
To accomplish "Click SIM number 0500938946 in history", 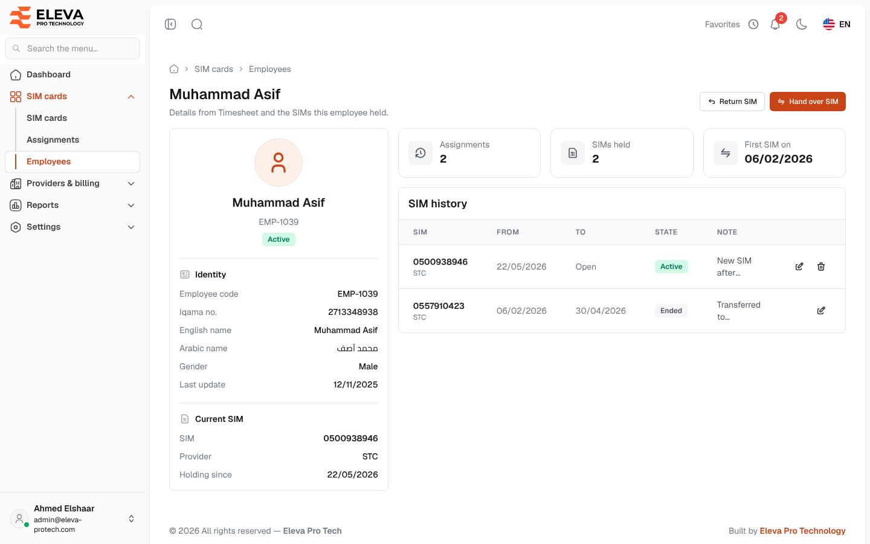I will point(440,262).
